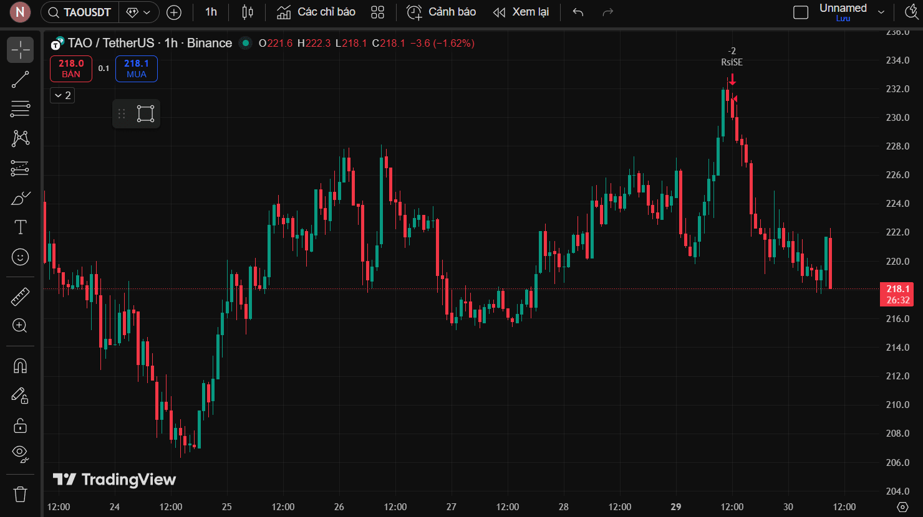Image resolution: width=923 pixels, height=517 pixels.
Task: Click the 26 date label on time axis
Action: 339,506
